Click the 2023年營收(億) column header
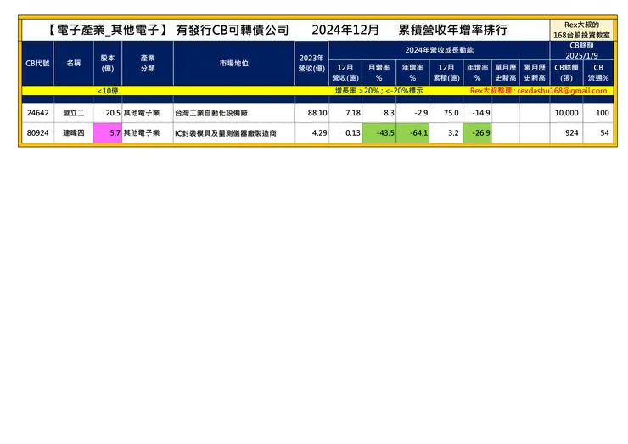Image resolution: width=628 pixels, height=444 pixels. [x=311, y=63]
